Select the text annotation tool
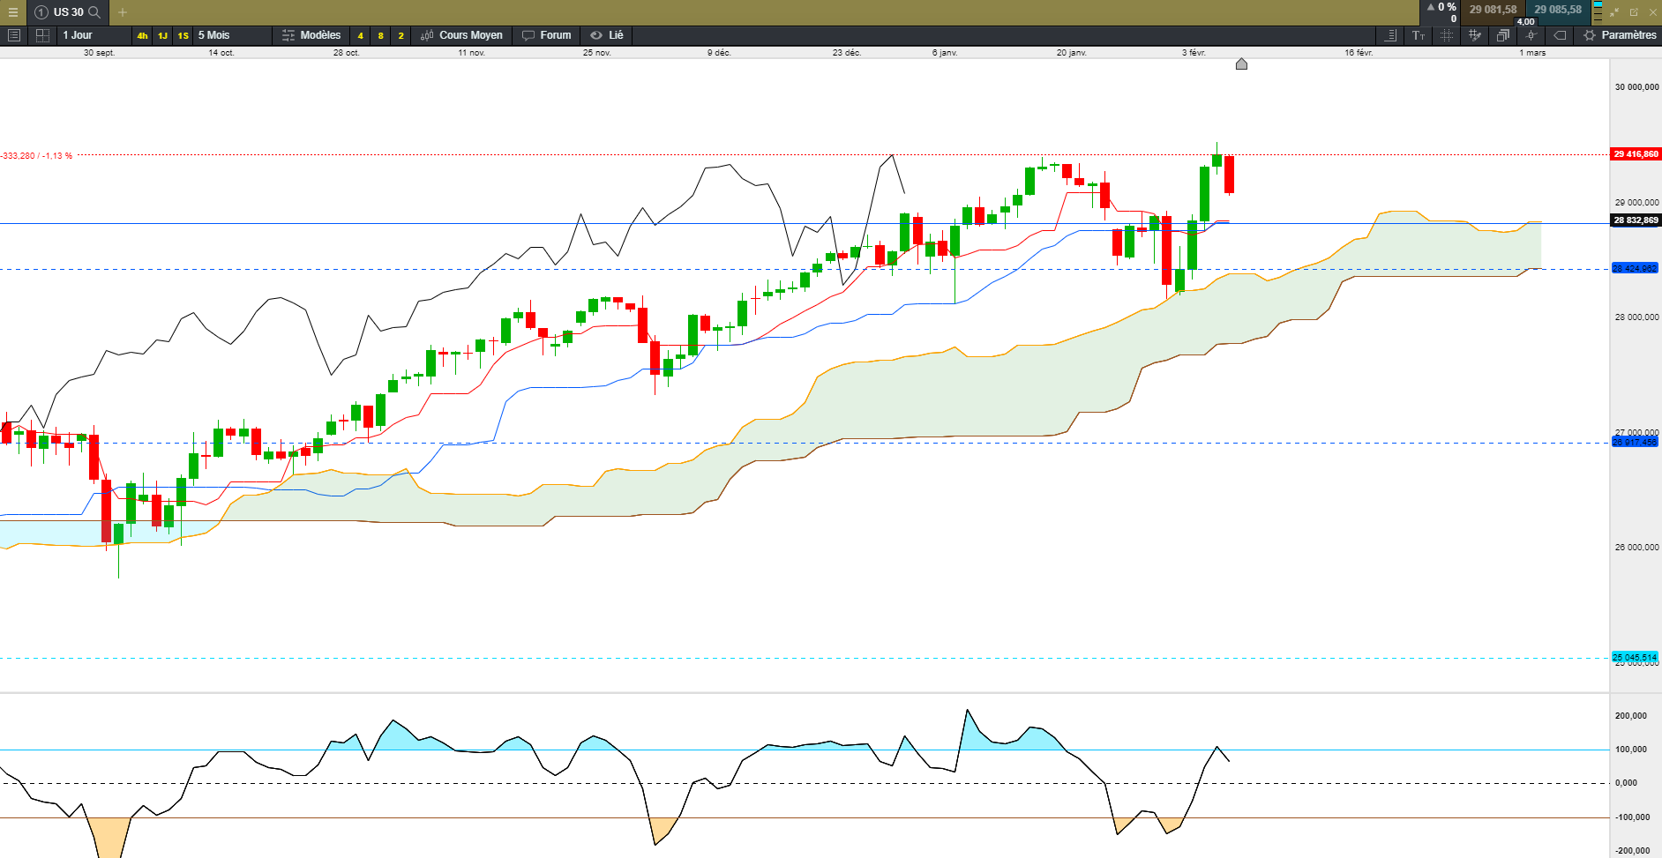 [1419, 35]
